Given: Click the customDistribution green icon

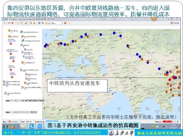Looking at the screenshot, I should [x=22, y=32].
